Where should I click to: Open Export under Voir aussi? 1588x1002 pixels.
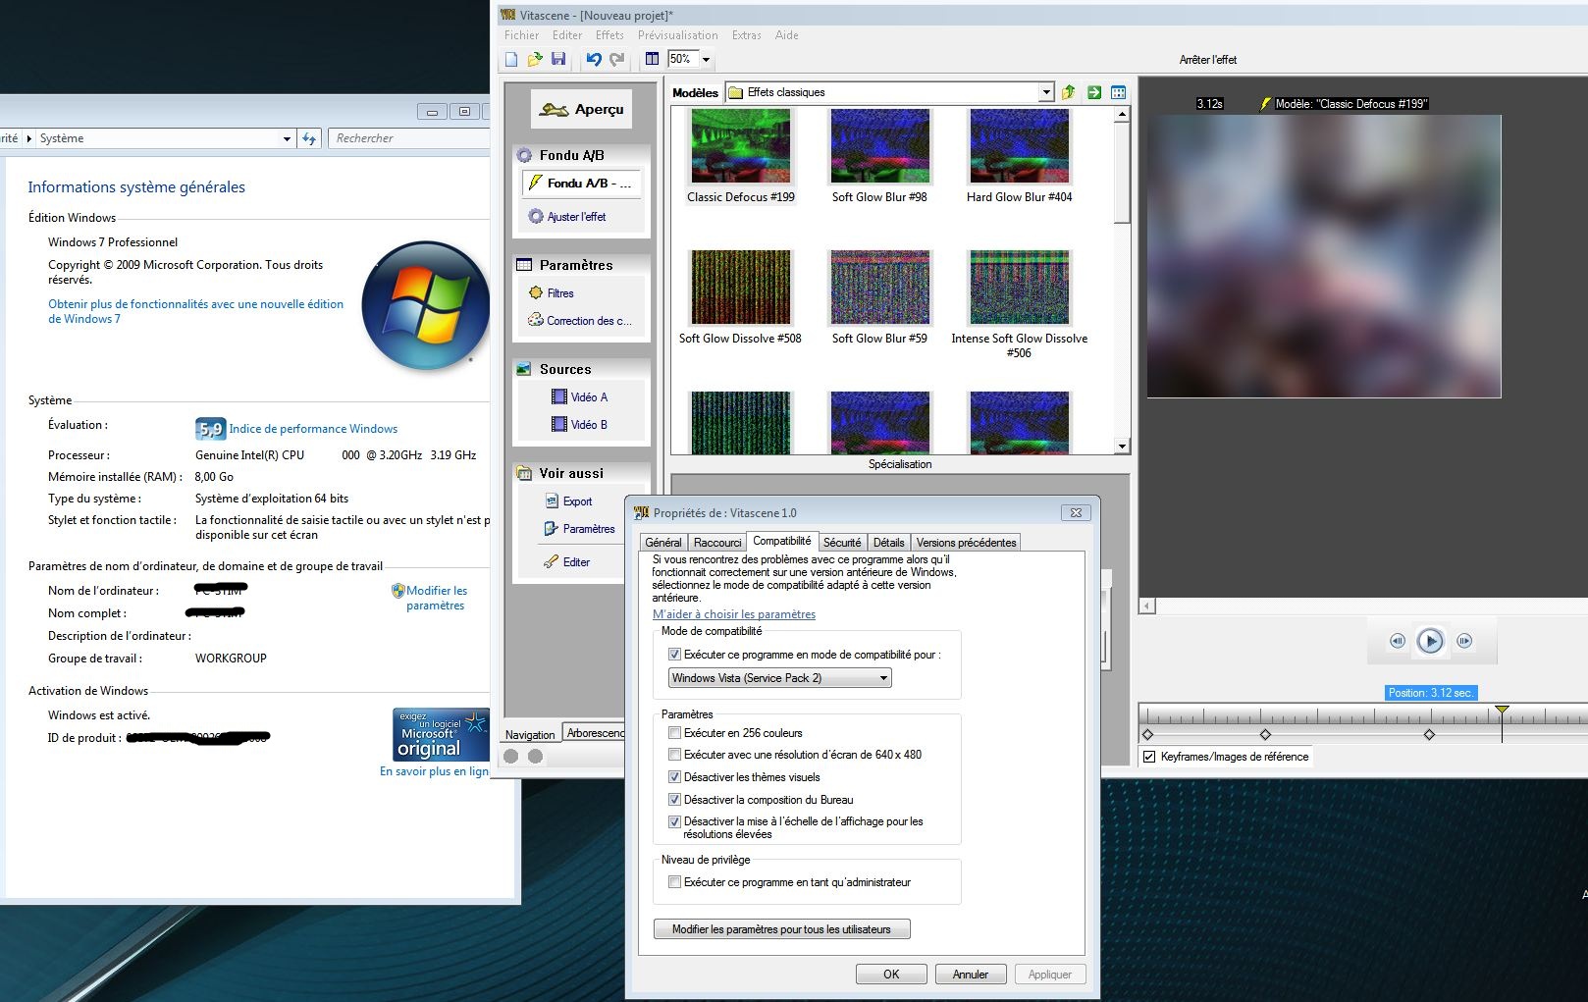coord(569,501)
